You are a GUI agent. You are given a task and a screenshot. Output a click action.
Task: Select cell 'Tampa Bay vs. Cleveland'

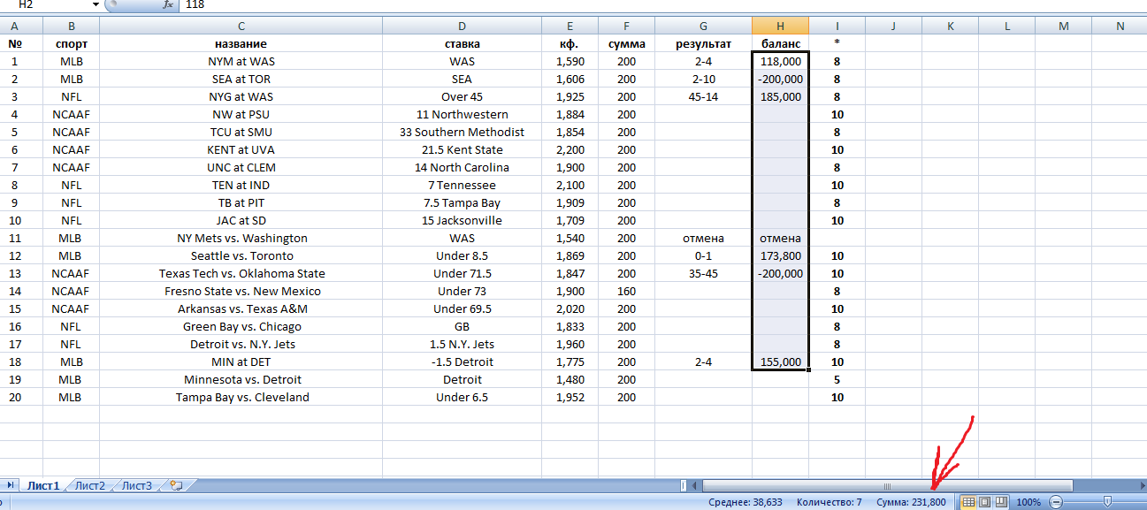click(241, 397)
